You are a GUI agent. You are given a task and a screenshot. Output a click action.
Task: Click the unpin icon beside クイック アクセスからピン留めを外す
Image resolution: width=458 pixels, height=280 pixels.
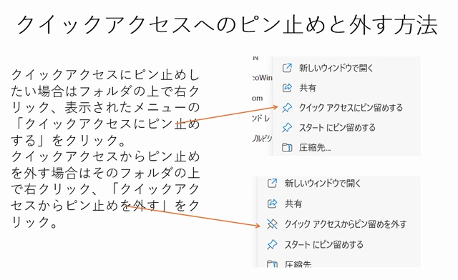coord(272,224)
